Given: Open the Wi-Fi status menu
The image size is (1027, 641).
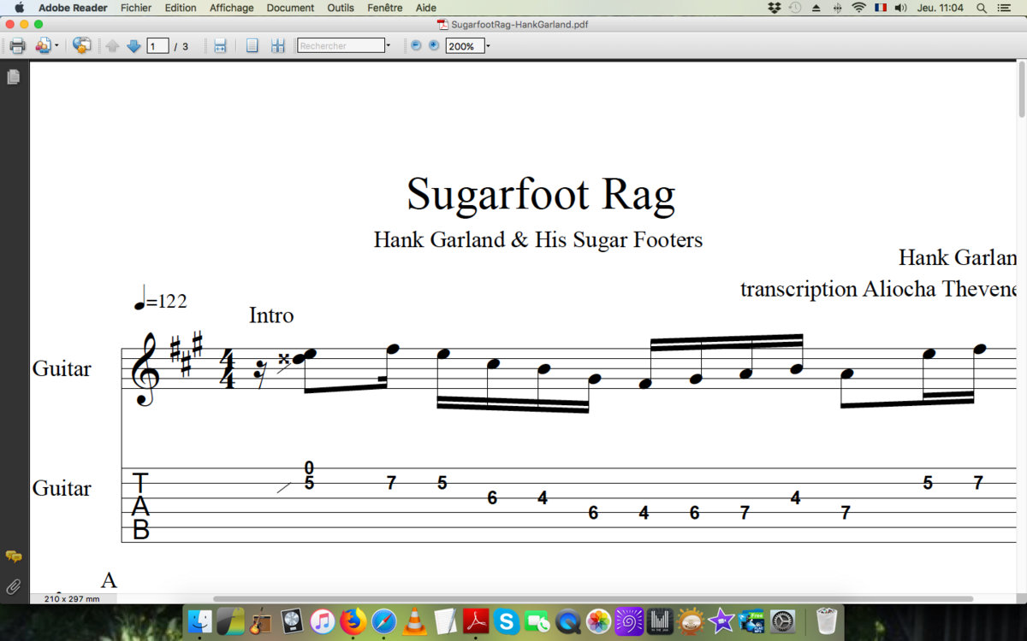Looking at the screenshot, I should pyautogui.click(x=858, y=8).
